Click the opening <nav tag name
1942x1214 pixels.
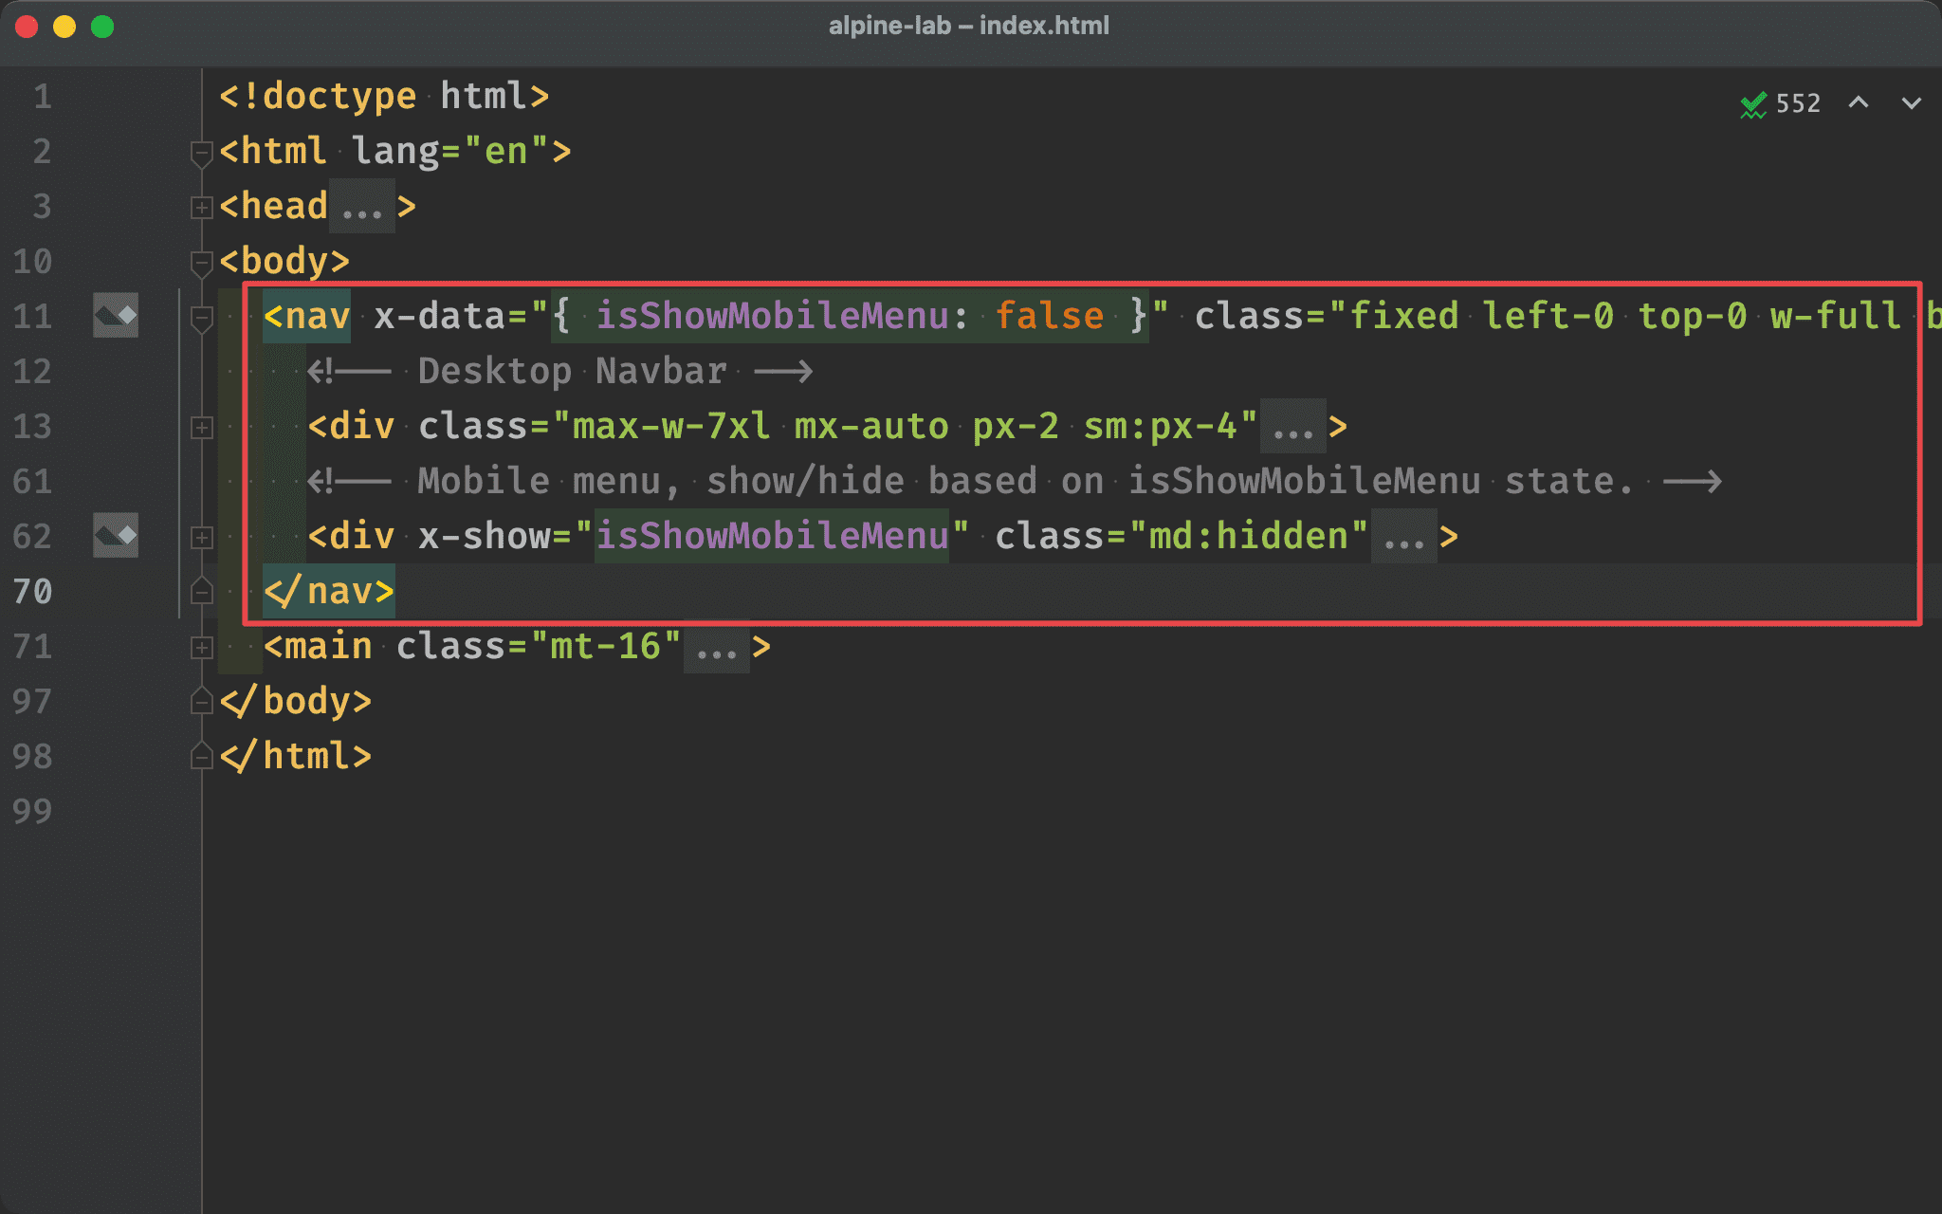[307, 317]
